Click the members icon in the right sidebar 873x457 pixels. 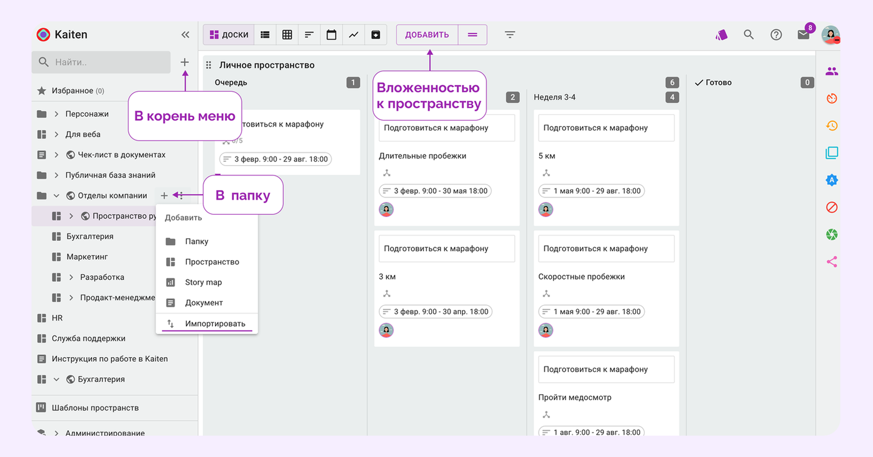[832, 71]
